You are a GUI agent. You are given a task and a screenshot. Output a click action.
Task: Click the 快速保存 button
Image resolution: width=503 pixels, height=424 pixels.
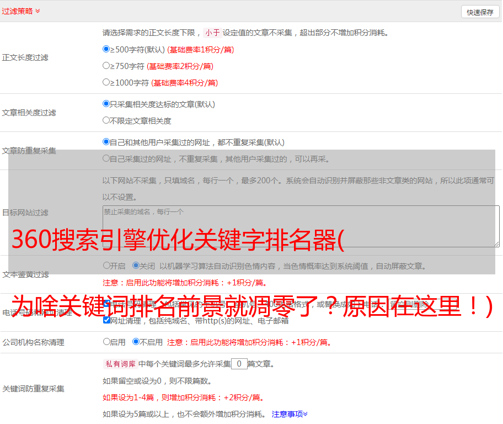click(480, 12)
